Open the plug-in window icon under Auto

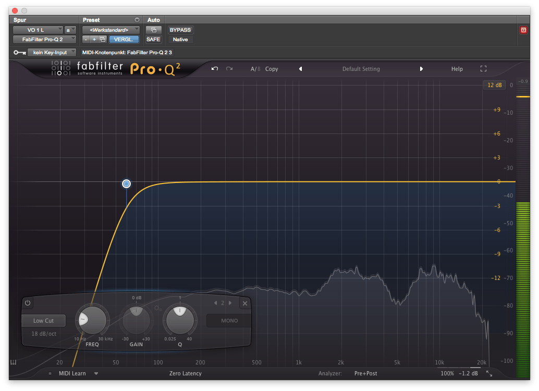pos(154,30)
